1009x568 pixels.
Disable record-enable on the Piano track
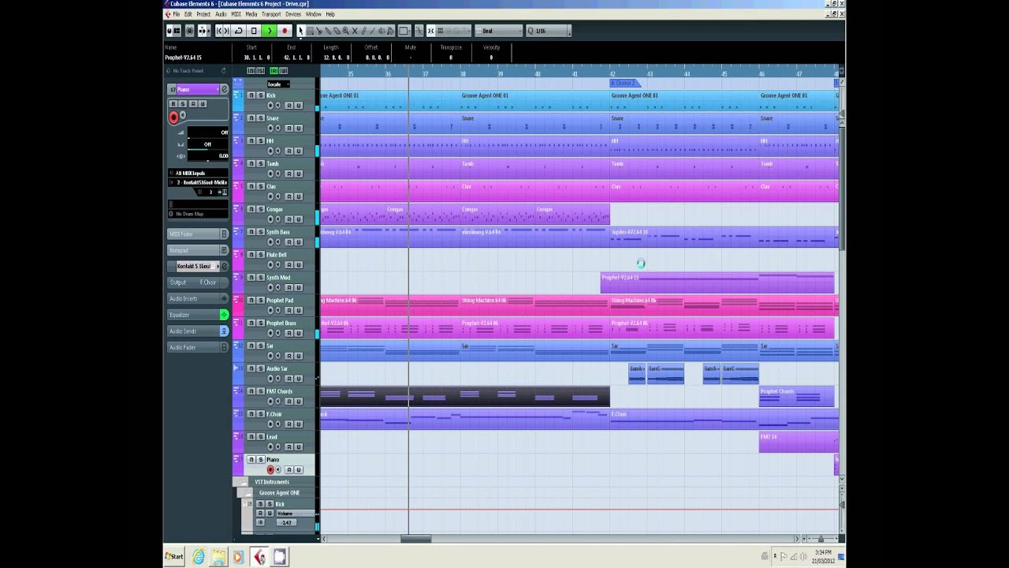[270, 469]
